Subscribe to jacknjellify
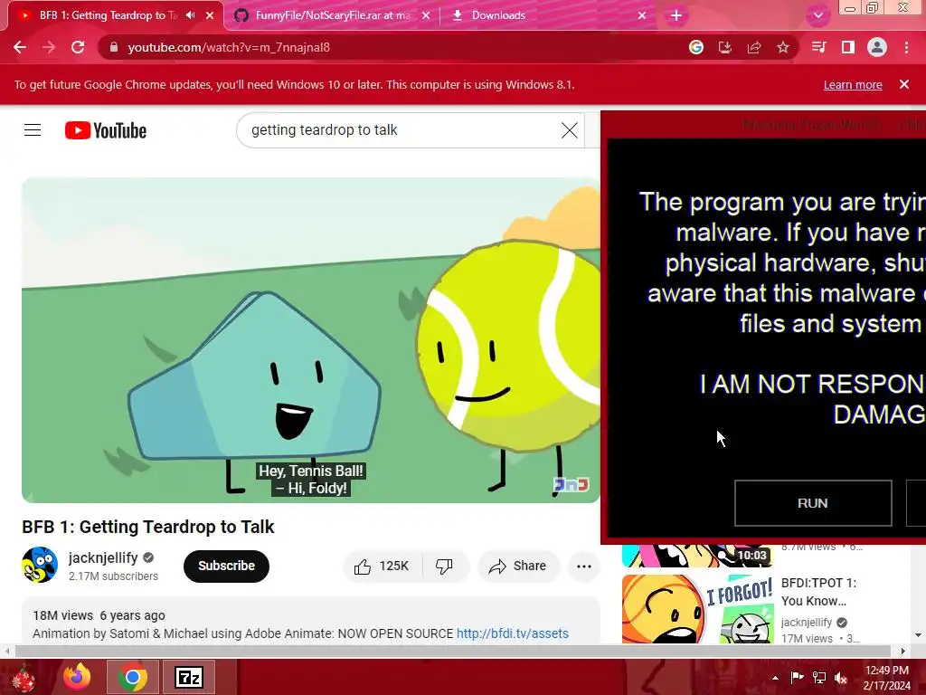Screen dimensions: 926x695 point(226,566)
